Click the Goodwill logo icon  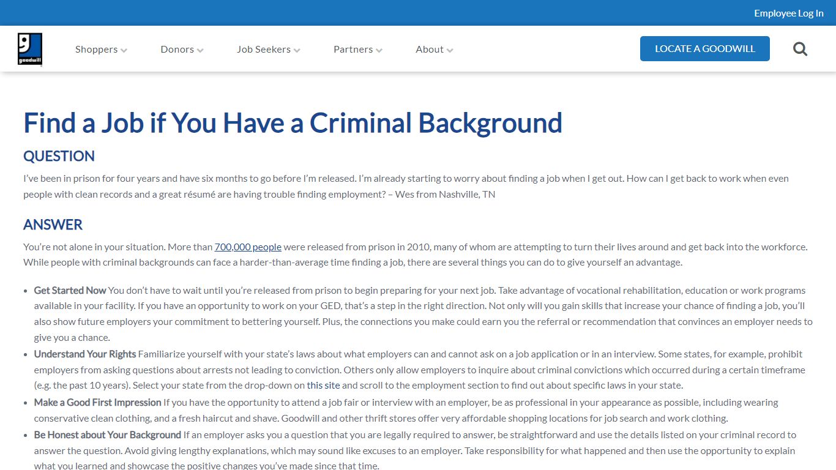click(x=30, y=49)
